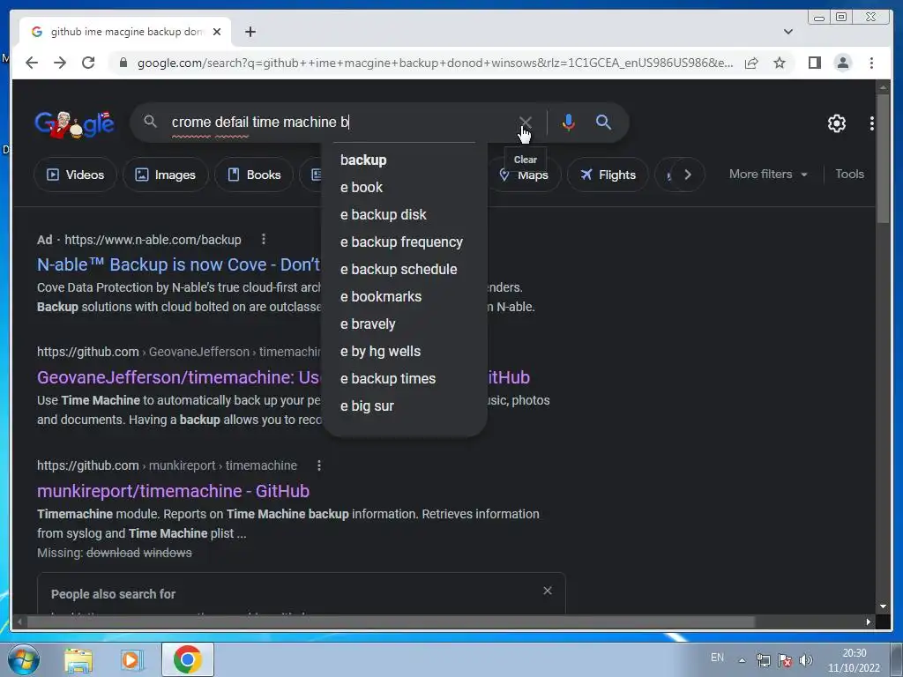Open the Windows Start menu

(x=23, y=659)
